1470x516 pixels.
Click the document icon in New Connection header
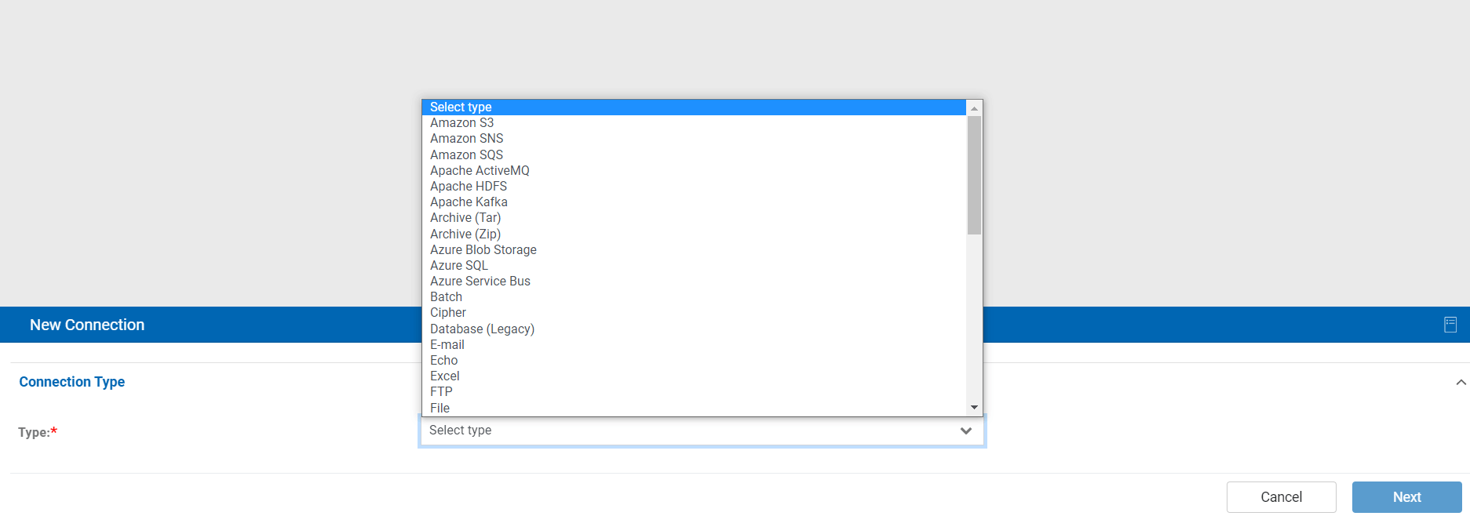tap(1450, 325)
